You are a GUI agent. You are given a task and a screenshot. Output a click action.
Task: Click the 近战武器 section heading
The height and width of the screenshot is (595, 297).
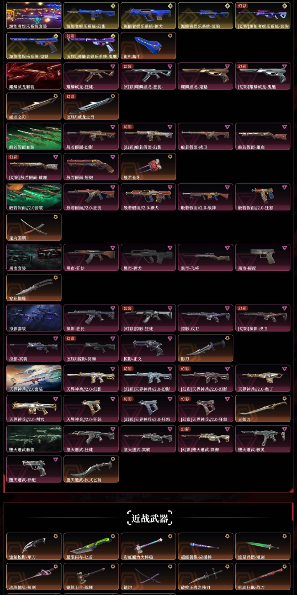[150, 518]
